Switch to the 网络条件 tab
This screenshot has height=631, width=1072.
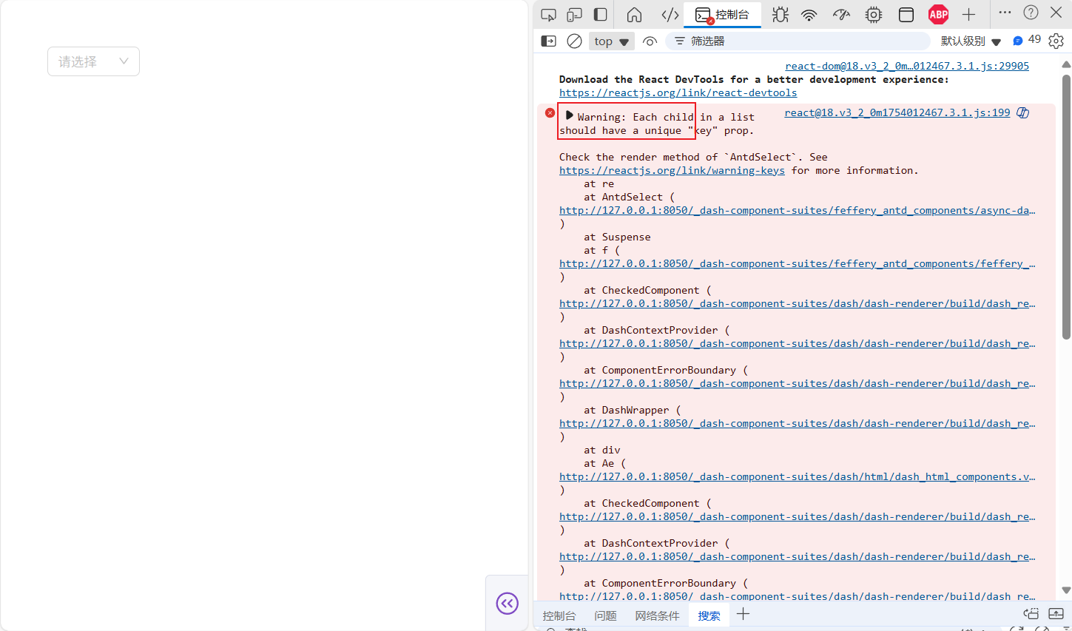click(657, 615)
